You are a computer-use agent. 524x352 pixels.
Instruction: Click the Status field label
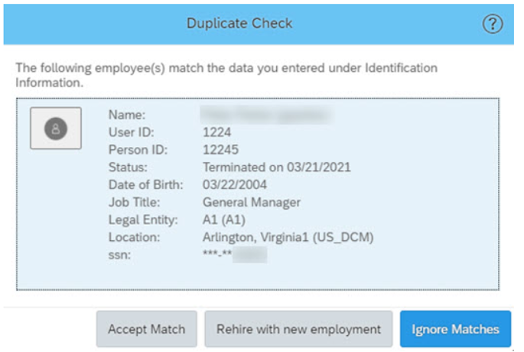128,167
